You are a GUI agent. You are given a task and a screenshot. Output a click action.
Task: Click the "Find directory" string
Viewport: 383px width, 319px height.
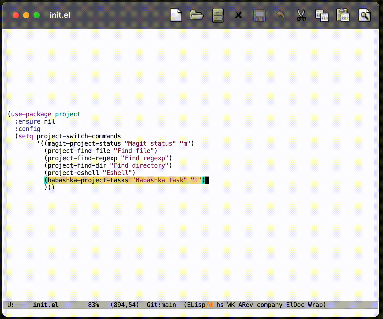click(x=139, y=166)
